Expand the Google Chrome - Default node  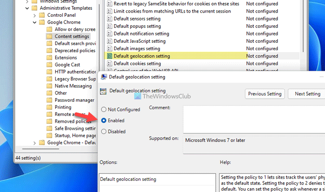tap(35, 143)
